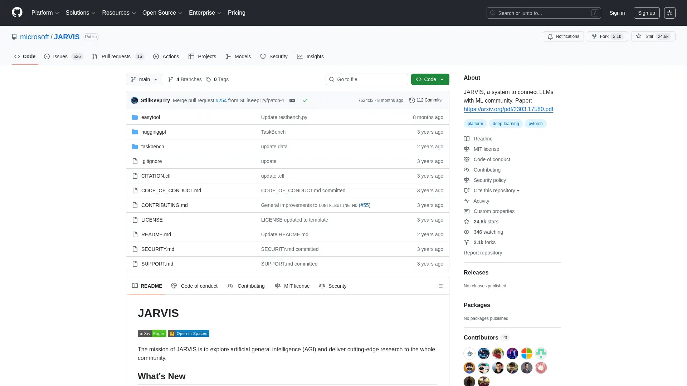Open the main branch dropdown
Image resolution: width=687 pixels, height=386 pixels.
point(144,79)
